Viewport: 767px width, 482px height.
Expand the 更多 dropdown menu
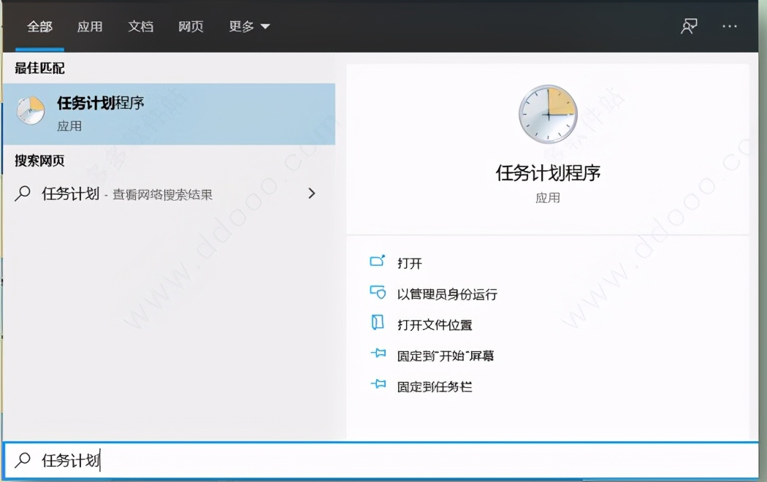click(248, 26)
